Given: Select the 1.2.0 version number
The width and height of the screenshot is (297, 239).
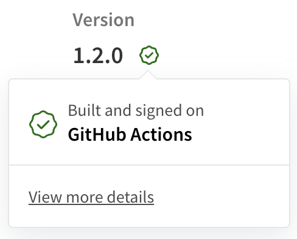Looking at the screenshot, I should click(98, 55).
